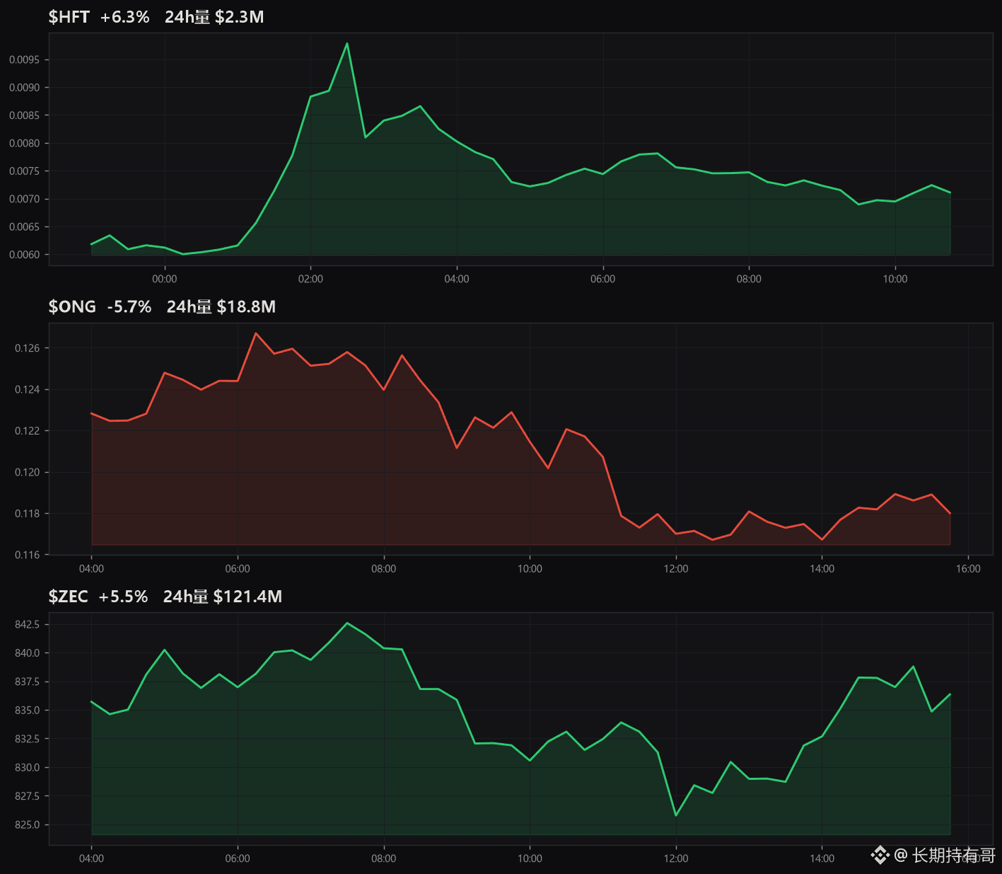Choose the 840.0 price label on ZEC axis
Viewport: 1002px width, 874px height.
click(x=28, y=653)
